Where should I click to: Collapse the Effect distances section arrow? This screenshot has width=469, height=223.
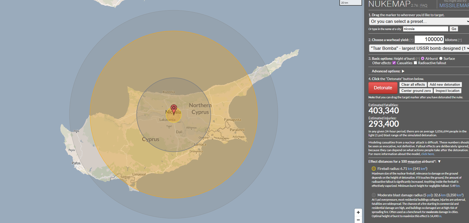click(439, 161)
